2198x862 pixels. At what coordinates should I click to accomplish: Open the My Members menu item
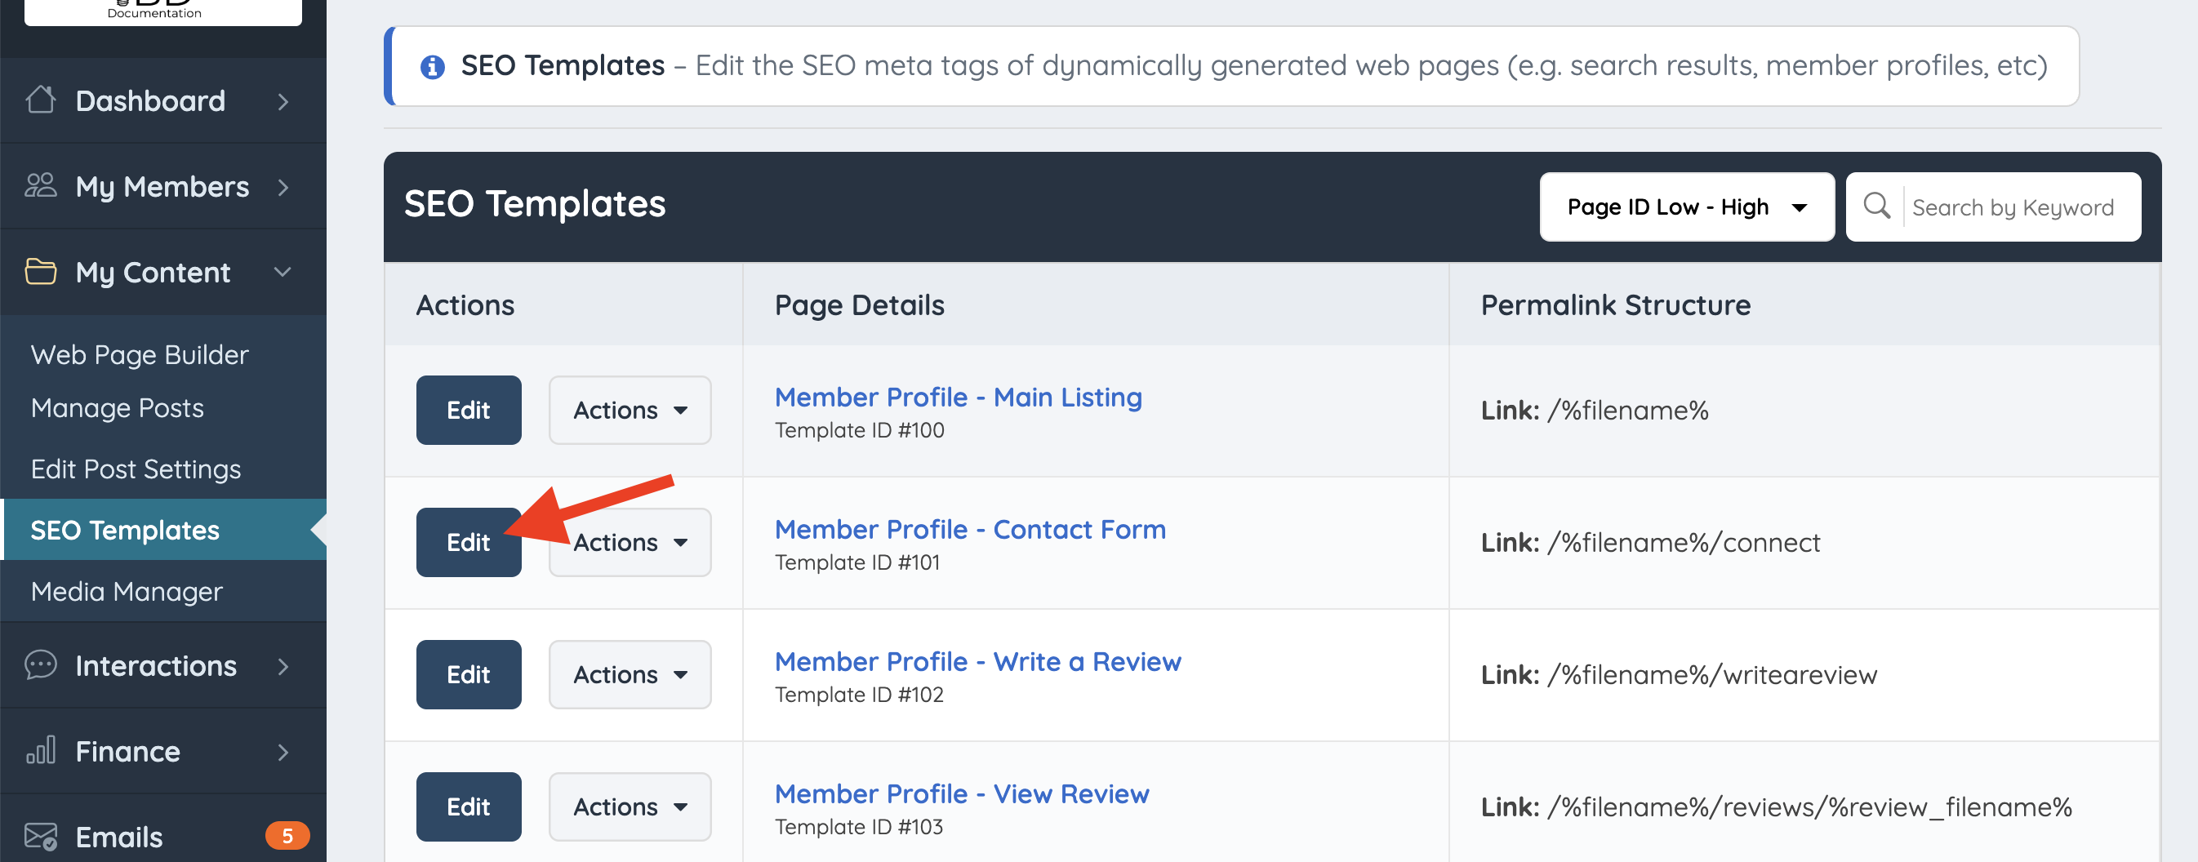pos(163,186)
